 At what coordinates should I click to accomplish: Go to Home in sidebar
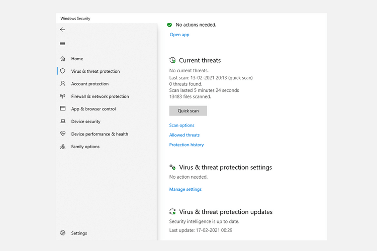tap(77, 59)
